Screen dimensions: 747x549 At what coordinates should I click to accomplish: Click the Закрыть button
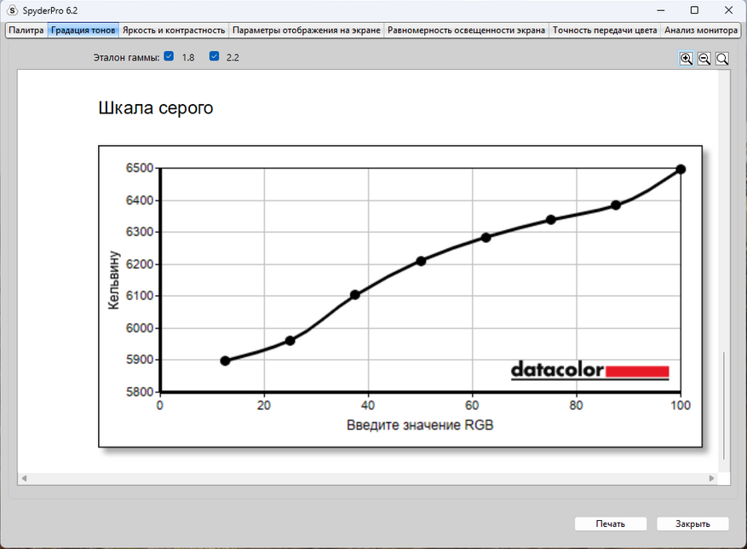[692, 523]
